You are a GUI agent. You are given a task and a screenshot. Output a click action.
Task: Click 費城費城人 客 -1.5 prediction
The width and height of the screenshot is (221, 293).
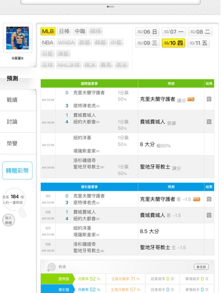(160, 215)
